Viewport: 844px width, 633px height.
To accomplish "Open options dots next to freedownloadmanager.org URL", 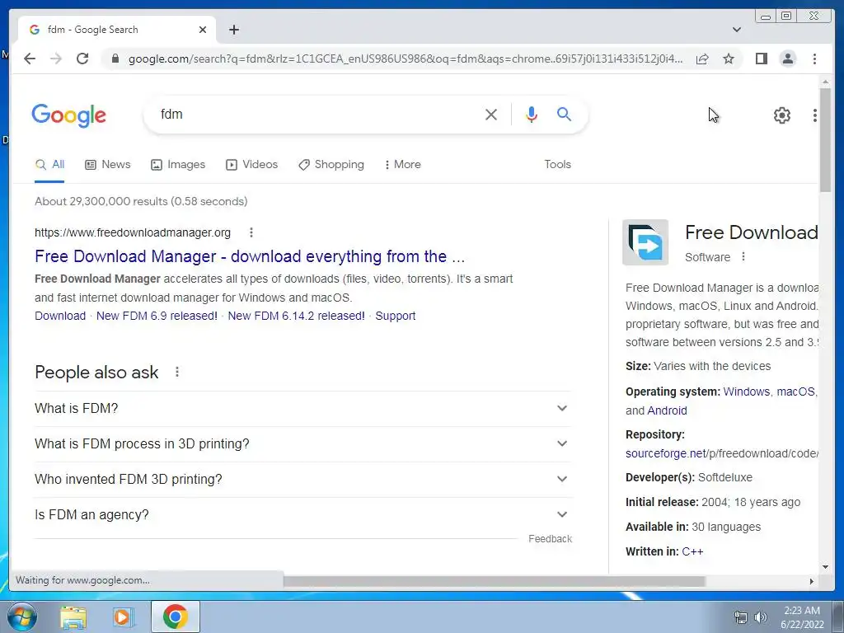I will (251, 232).
